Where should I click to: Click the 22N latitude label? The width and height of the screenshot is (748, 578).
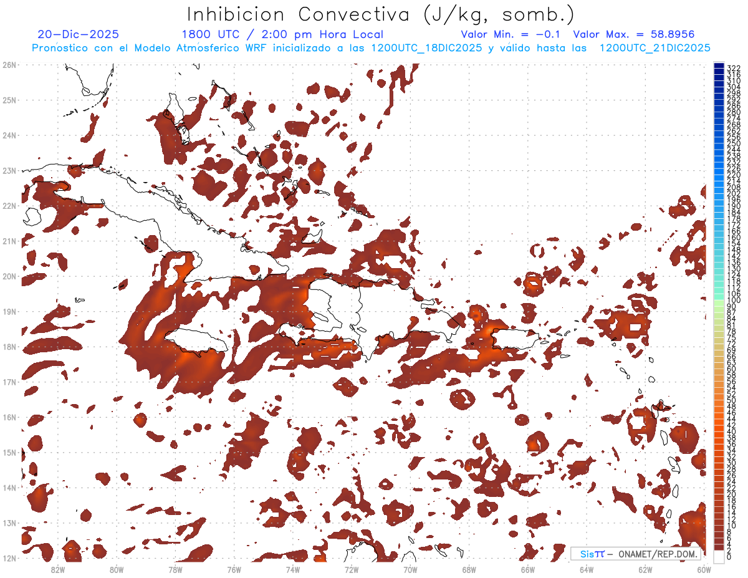[x=9, y=206]
